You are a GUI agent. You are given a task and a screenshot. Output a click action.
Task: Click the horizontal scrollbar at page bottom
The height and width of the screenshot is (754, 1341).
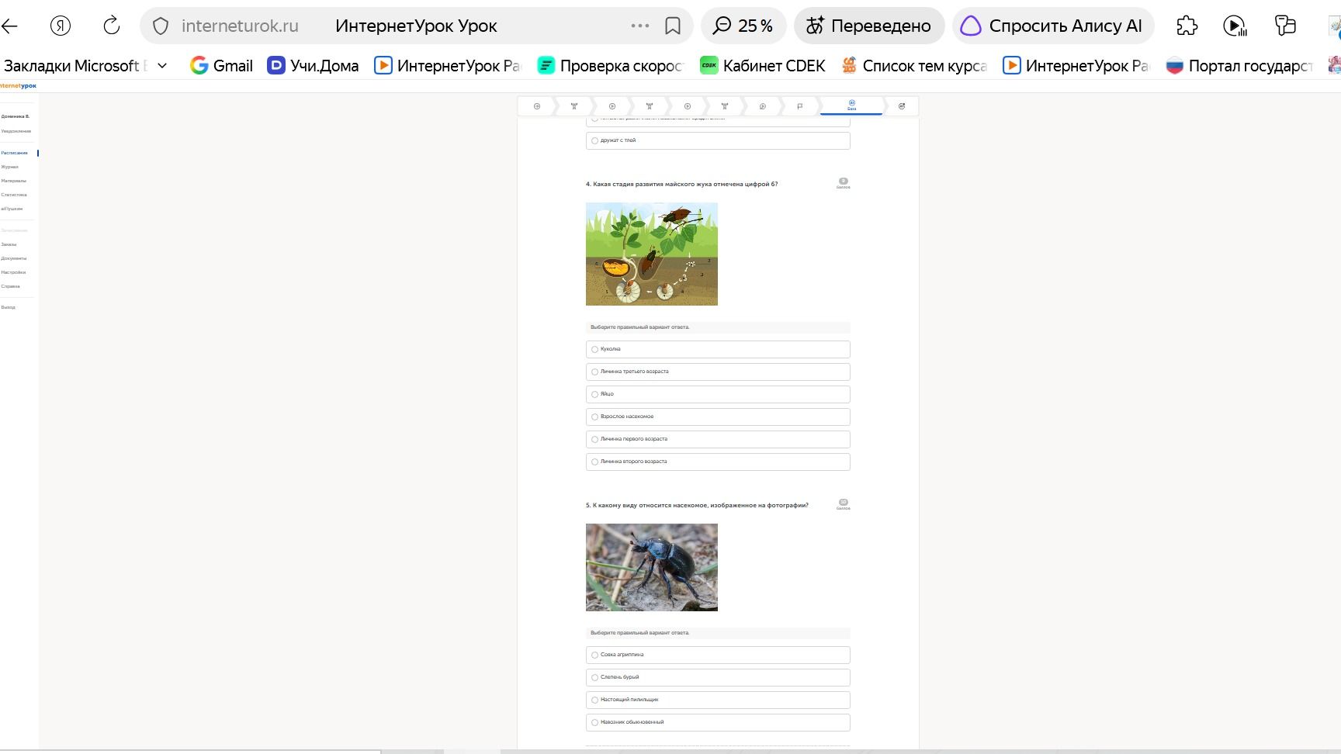tap(670, 751)
